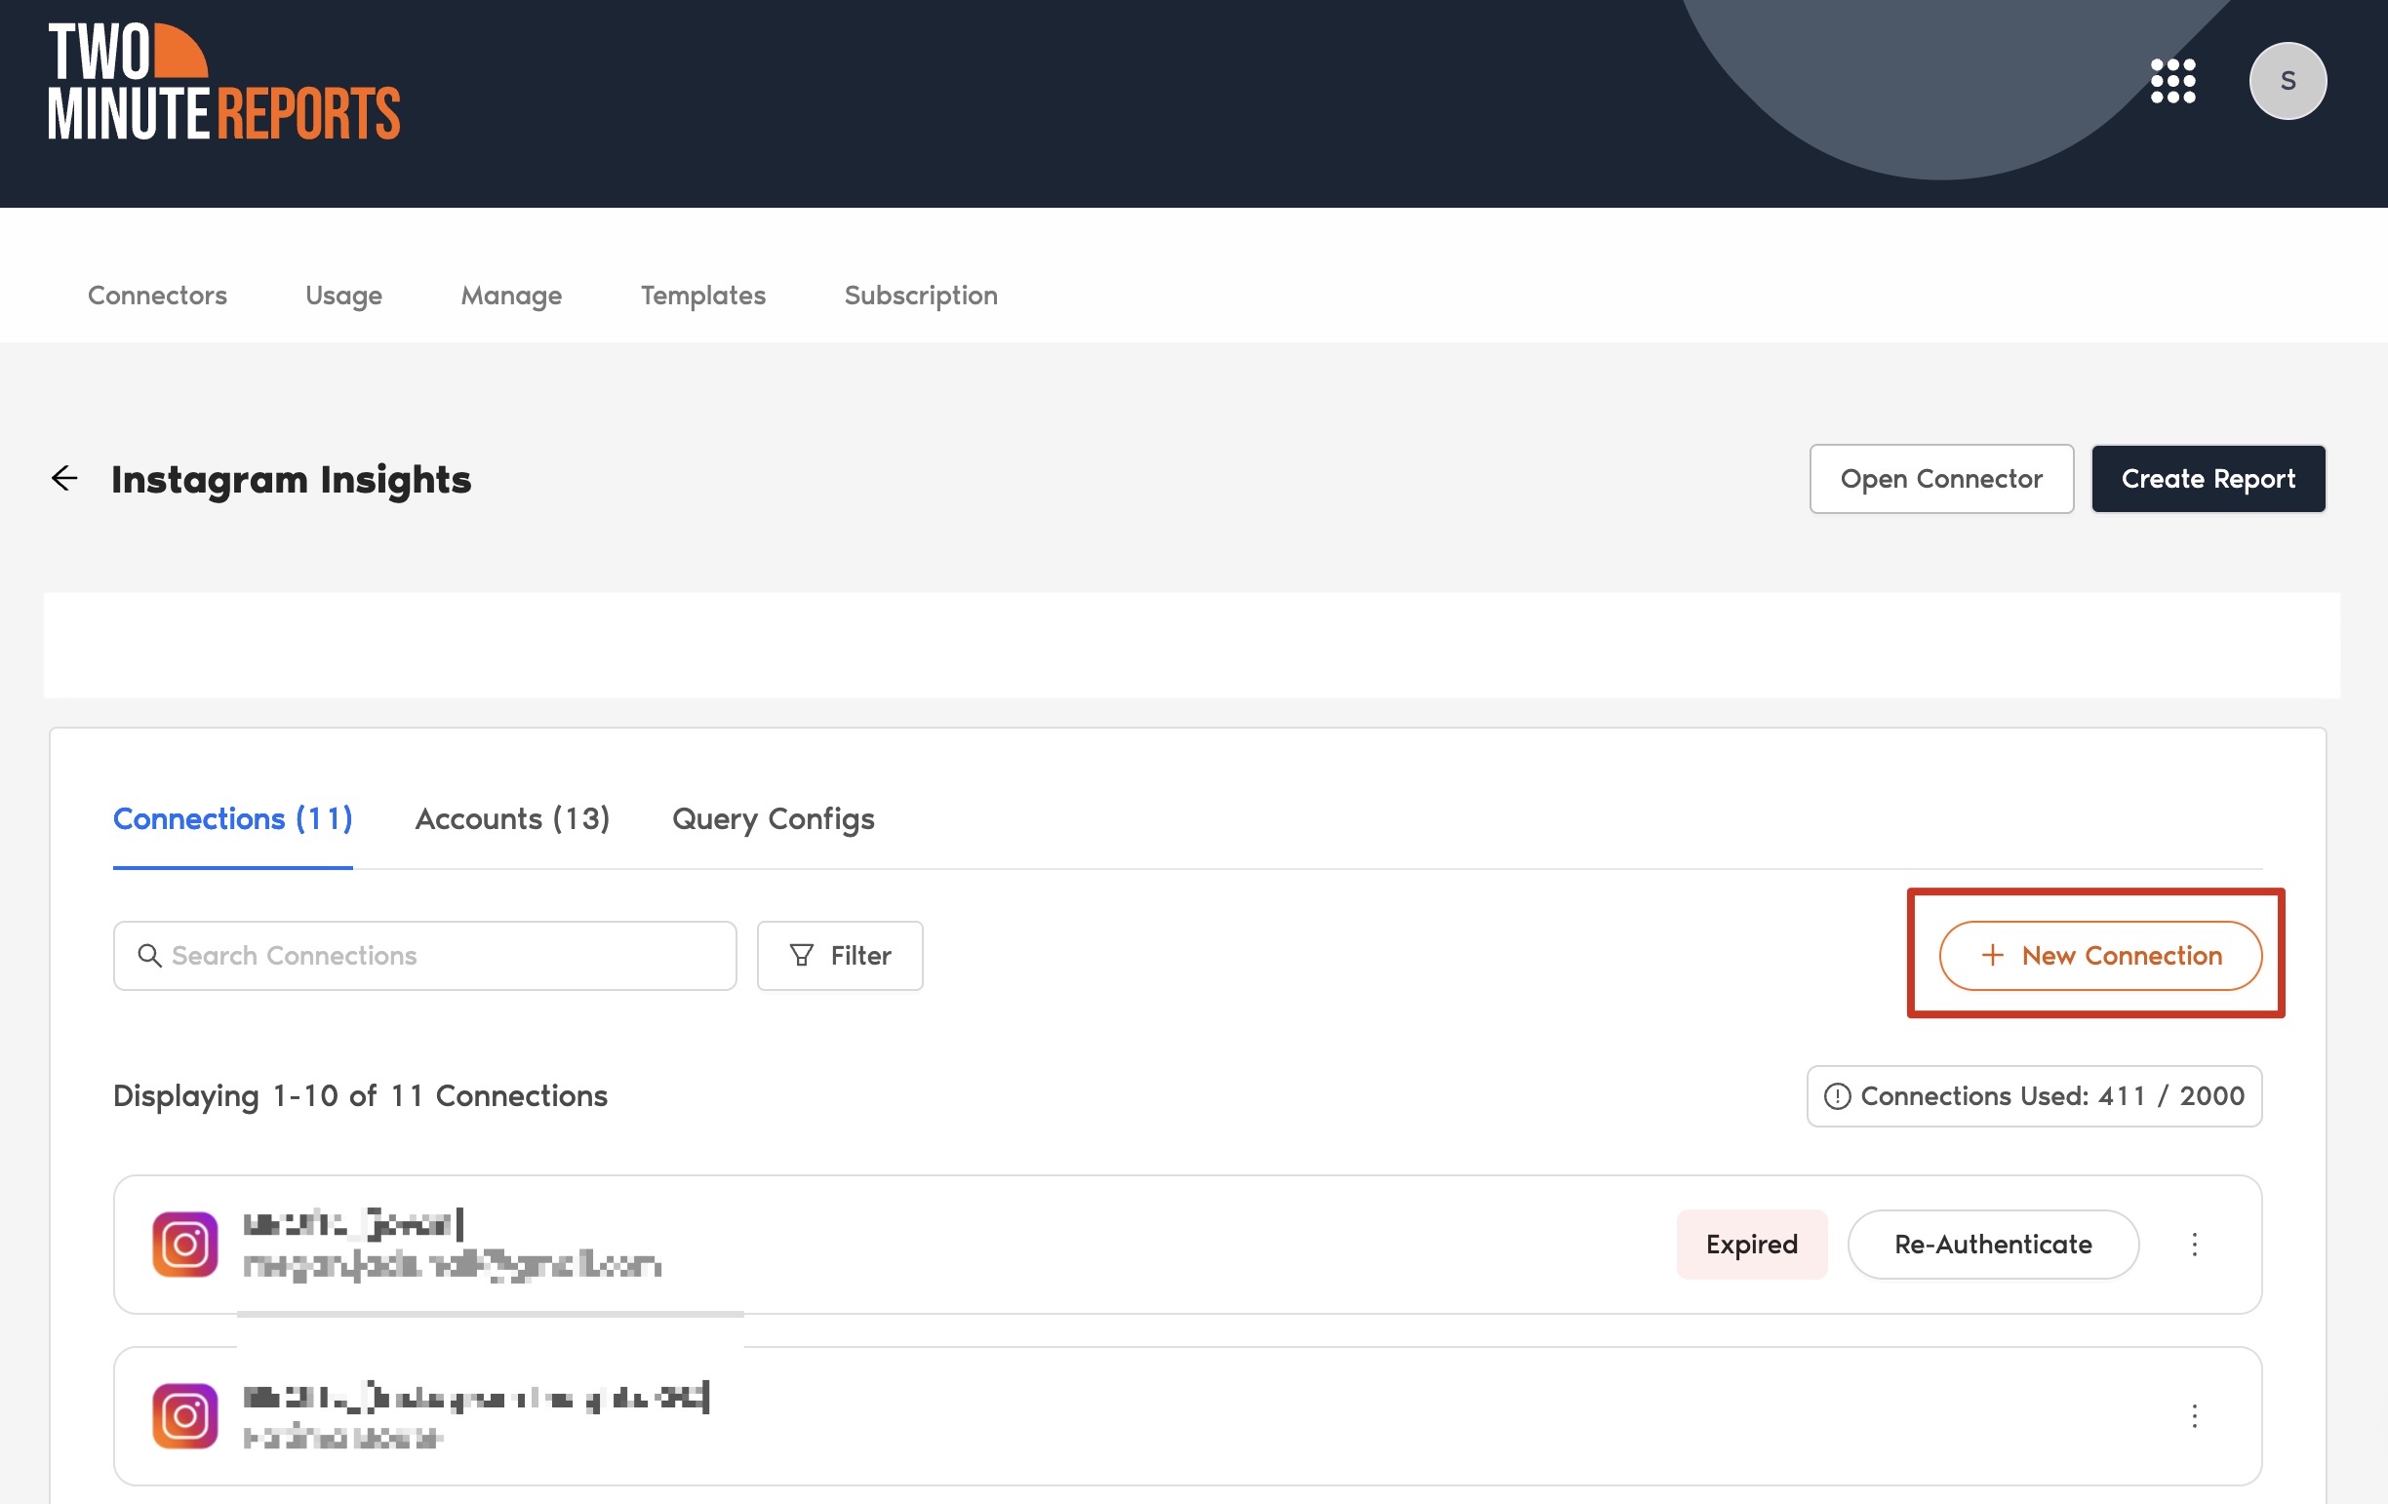The image size is (2388, 1504).
Task: Click the Expired status badge
Action: (x=1750, y=1245)
